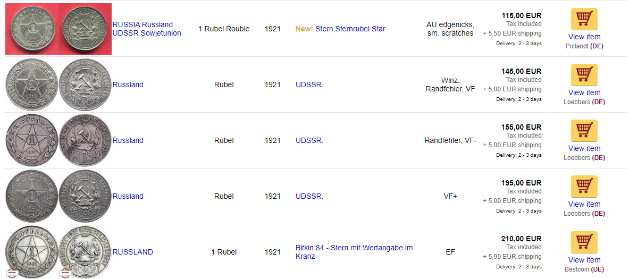Click the cart icon for the 195,00 EUR coin

(584, 187)
